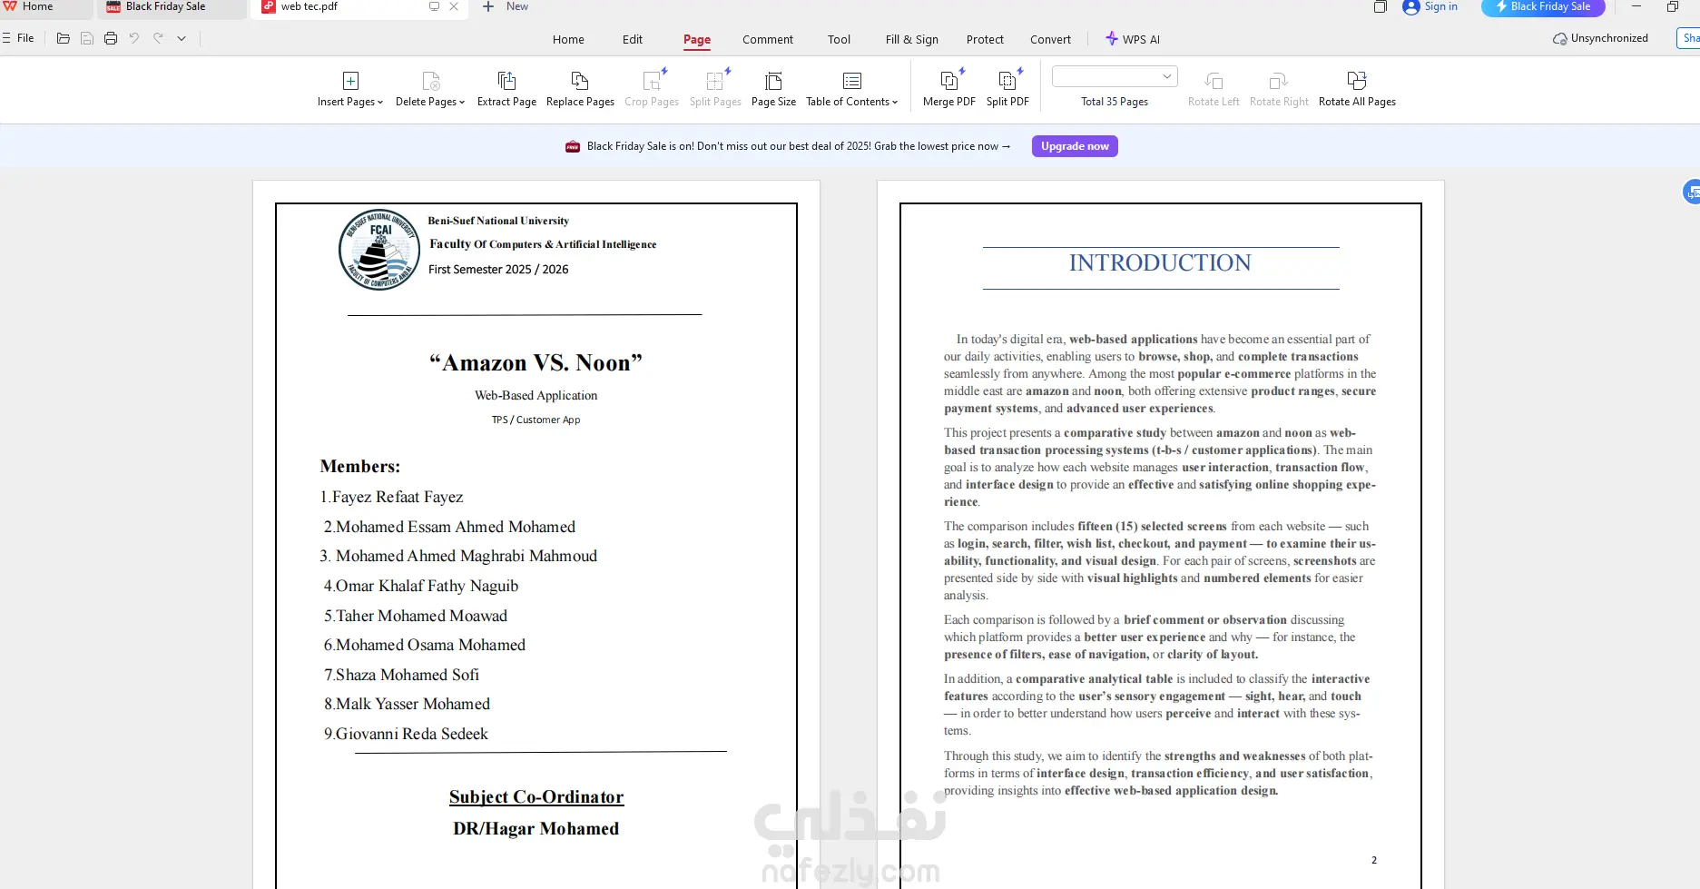Click the save icon in quick toolbar
The image size is (1700, 889).
87,38
